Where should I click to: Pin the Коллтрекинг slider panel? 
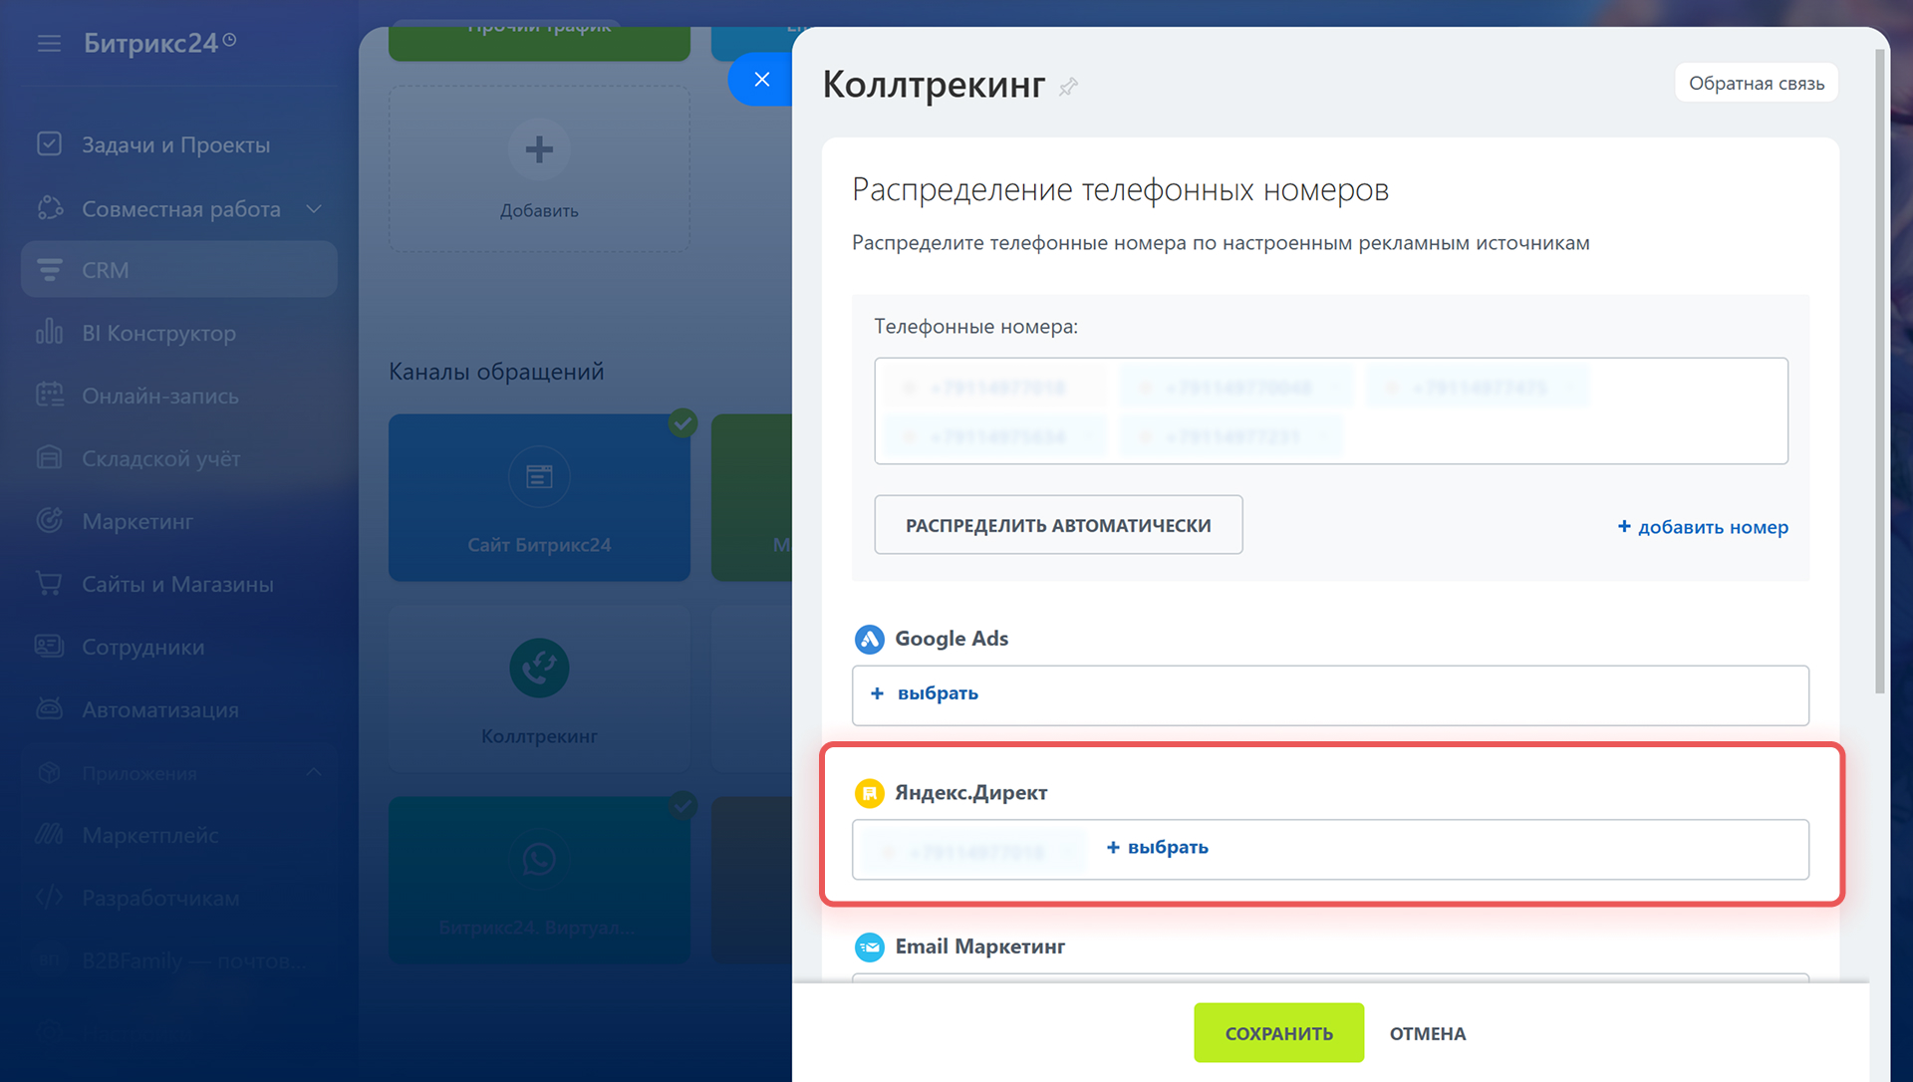click(x=1068, y=87)
